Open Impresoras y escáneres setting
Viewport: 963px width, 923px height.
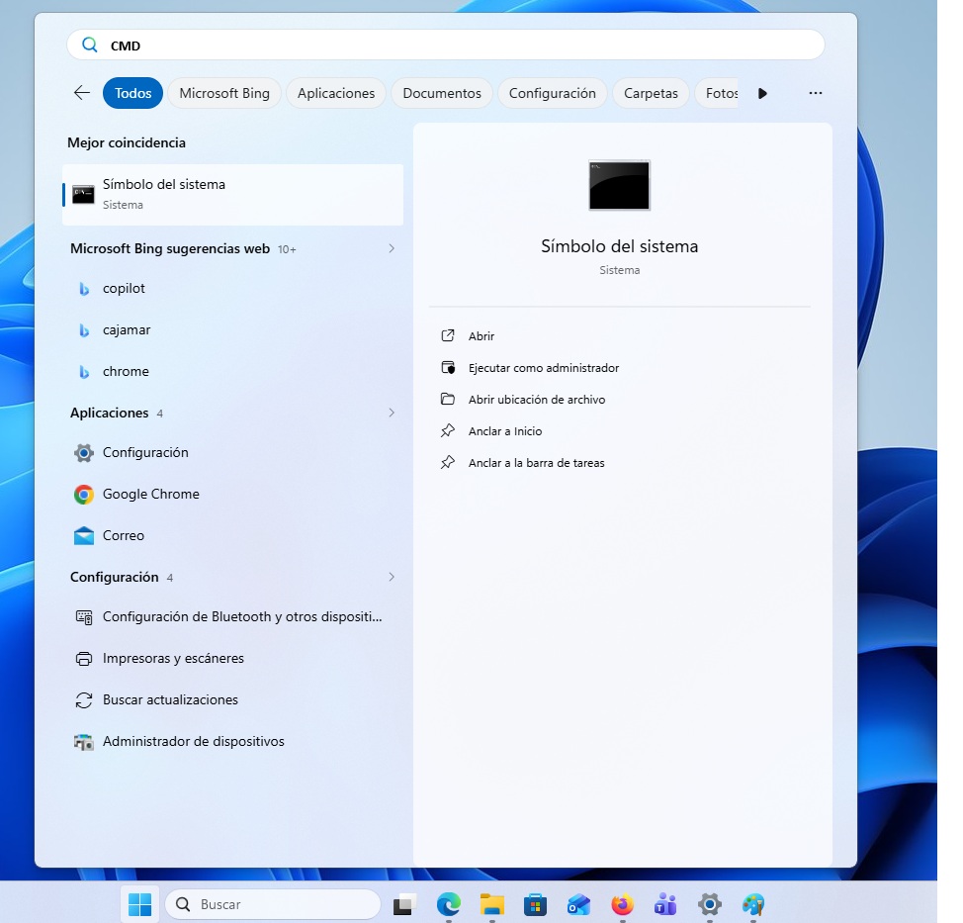coord(232,658)
